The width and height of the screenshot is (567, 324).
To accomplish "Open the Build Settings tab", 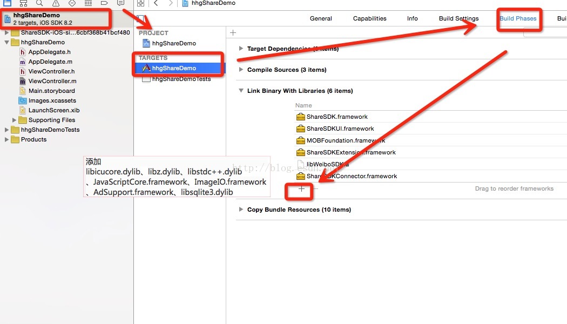I will pos(458,18).
